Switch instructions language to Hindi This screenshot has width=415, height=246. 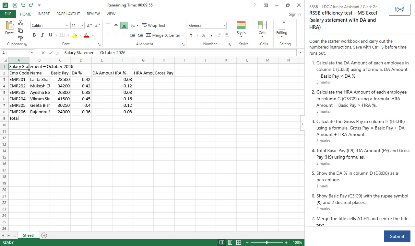pyautogui.click(x=399, y=10)
